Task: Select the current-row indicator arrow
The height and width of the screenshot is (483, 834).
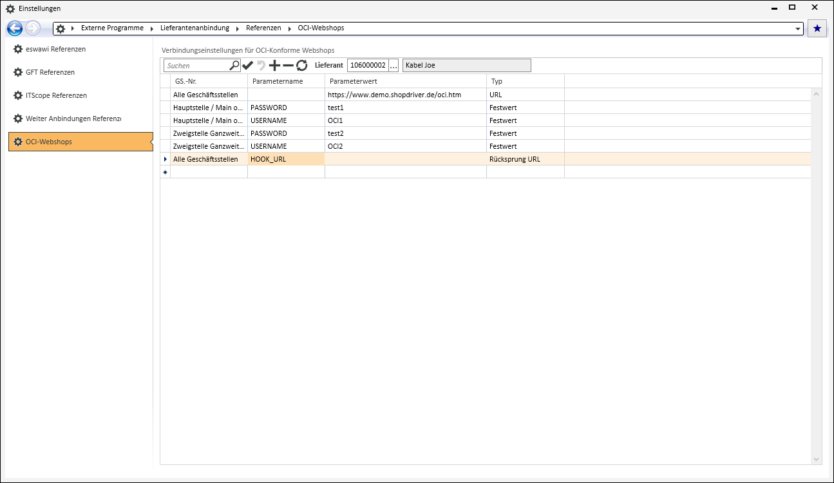Action: pos(165,159)
